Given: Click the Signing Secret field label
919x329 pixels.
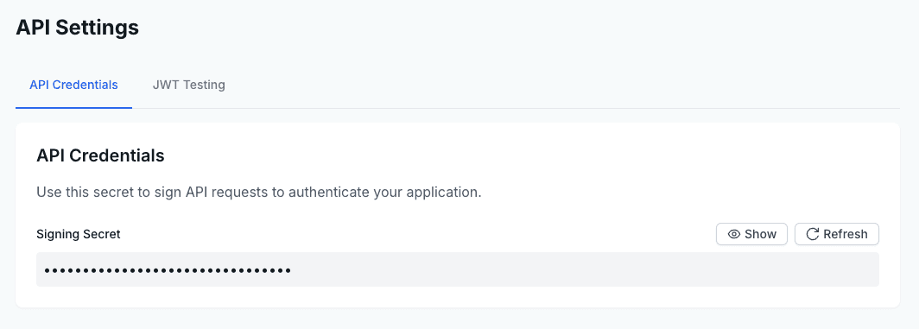Looking at the screenshot, I should click(x=79, y=234).
